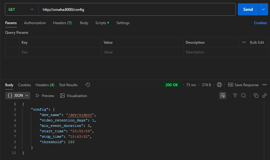Copy the response body to clipboard
The width and height of the screenshot is (270, 160).
tap(256, 96)
